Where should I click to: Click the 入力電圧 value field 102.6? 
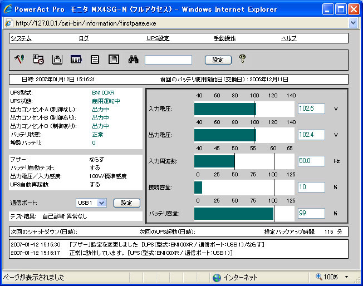[311, 109]
